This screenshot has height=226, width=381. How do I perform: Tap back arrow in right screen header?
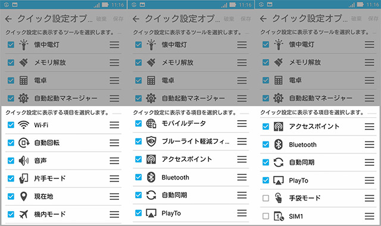click(x=263, y=18)
